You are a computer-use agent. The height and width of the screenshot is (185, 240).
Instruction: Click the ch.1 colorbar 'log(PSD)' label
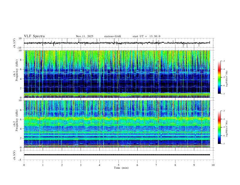pyautogui.click(x=227, y=79)
